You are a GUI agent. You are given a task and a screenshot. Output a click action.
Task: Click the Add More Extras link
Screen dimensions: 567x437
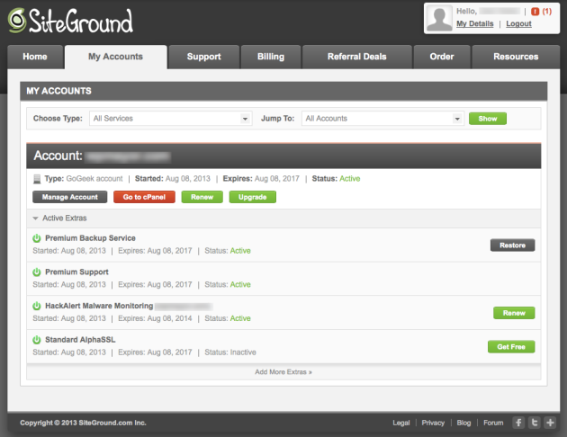click(x=283, y=372)
